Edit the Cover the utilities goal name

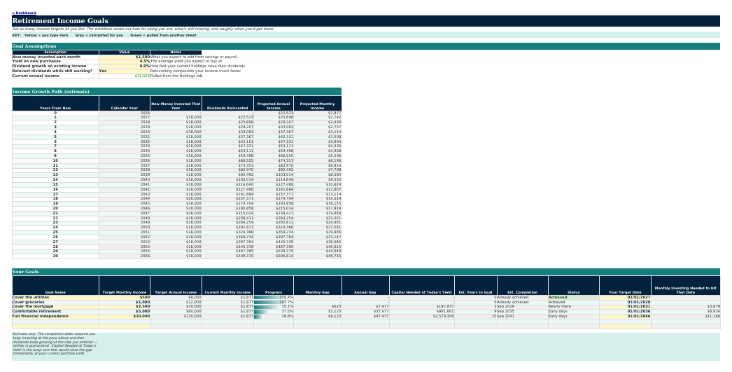(x=55, y=297)
